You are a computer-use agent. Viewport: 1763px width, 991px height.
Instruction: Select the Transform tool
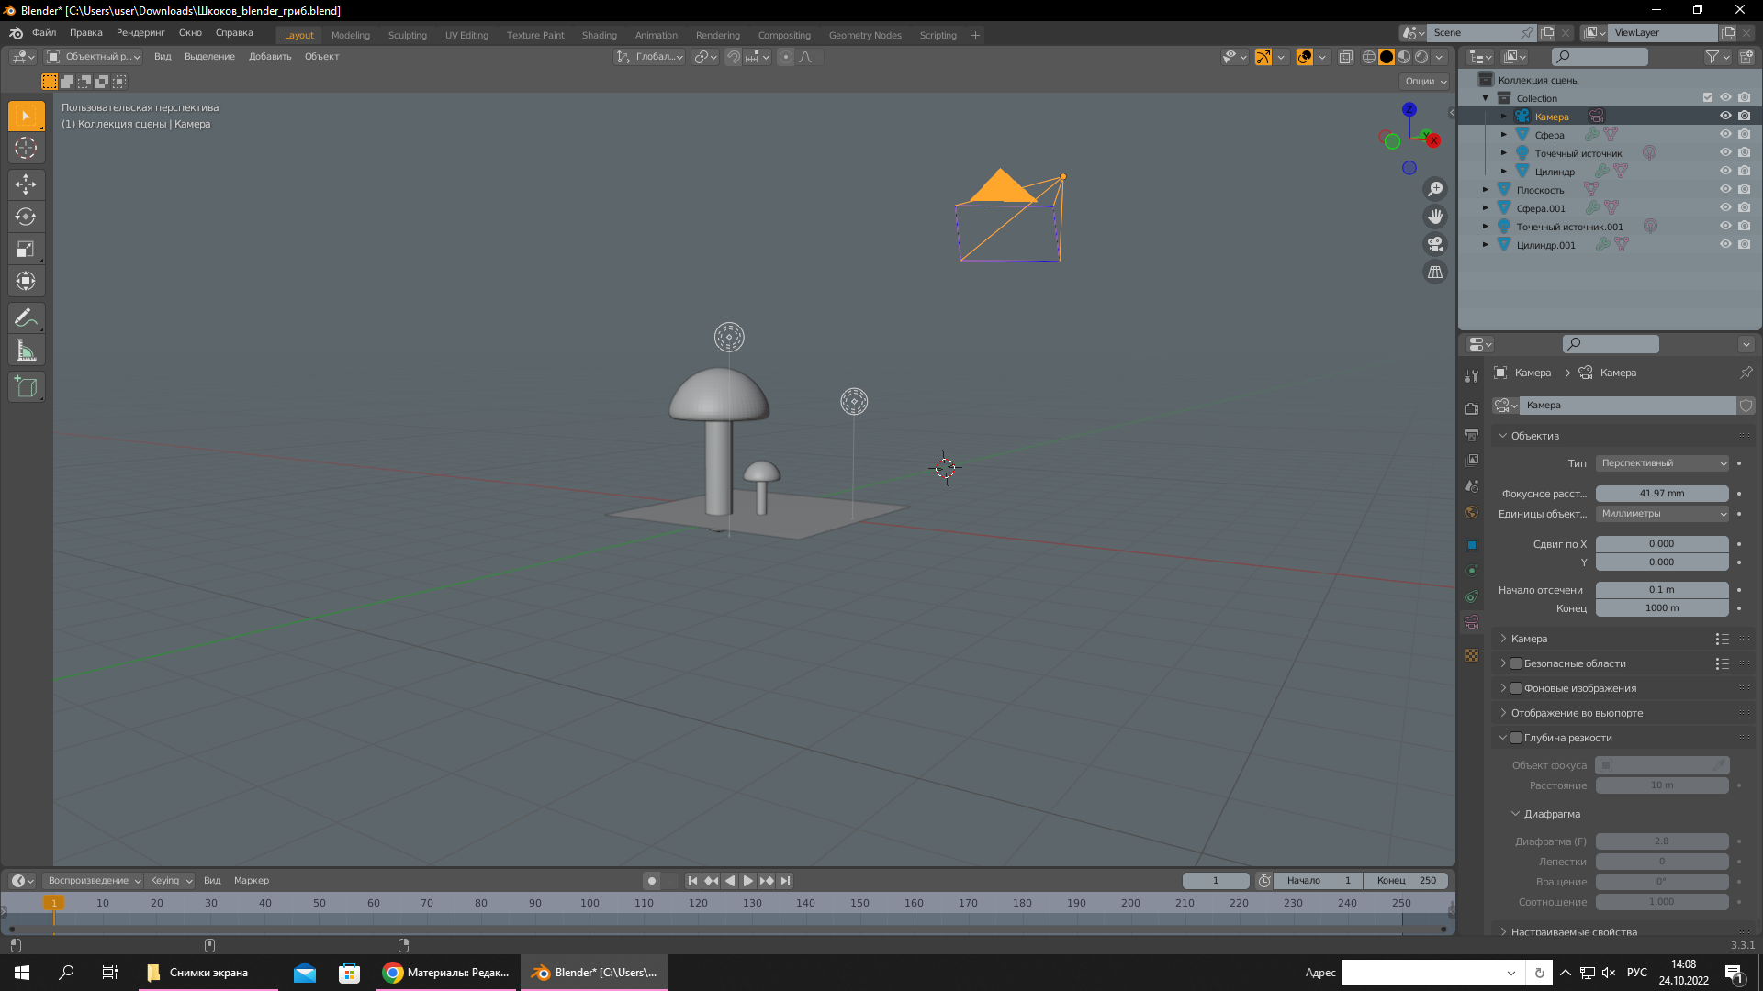[26, 281]
